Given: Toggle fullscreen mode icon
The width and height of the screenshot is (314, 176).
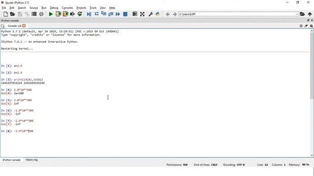Looking at the screenshot, I should (x=142, y=14).
